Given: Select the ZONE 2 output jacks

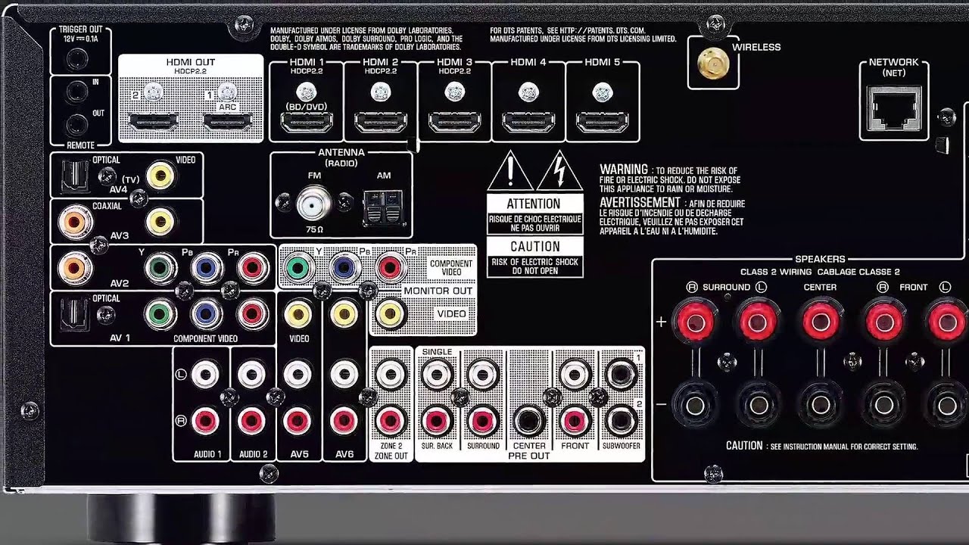Looking at the screenshot, I should point(391,397).
